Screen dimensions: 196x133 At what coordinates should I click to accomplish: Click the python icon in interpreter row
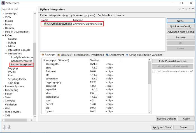[45, 24]
